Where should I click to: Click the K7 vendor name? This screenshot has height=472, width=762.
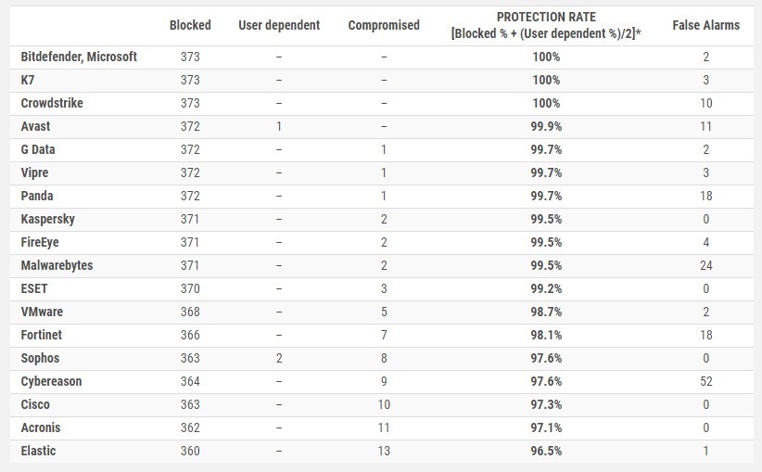[x=28, y=80]
